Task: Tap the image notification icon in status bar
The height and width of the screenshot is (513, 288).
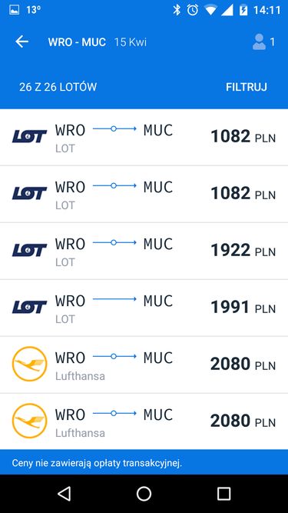Action: click(x=14, y=10)
